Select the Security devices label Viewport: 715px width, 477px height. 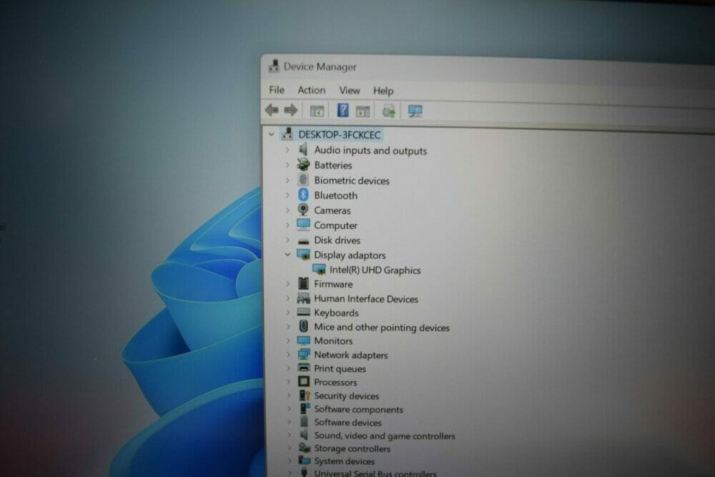pyautogui.click(x=346, y=395)
